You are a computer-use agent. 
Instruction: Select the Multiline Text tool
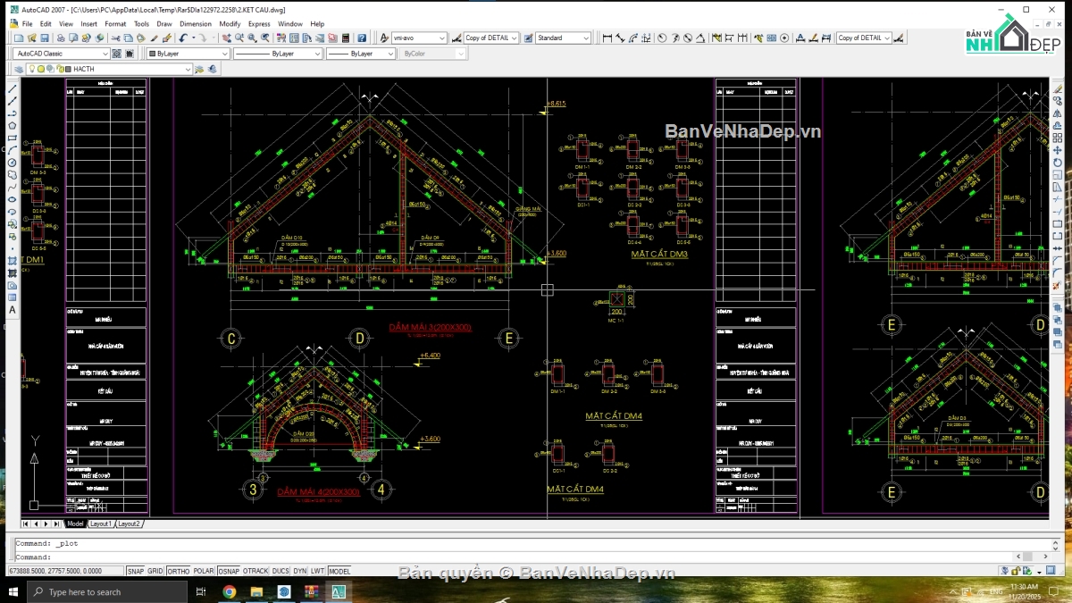click(13, 310)
